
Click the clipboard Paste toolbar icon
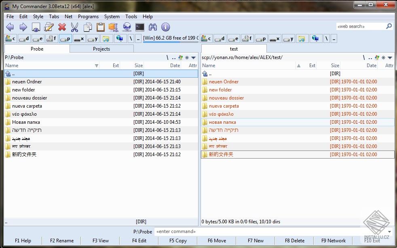[x=101, y=27]
